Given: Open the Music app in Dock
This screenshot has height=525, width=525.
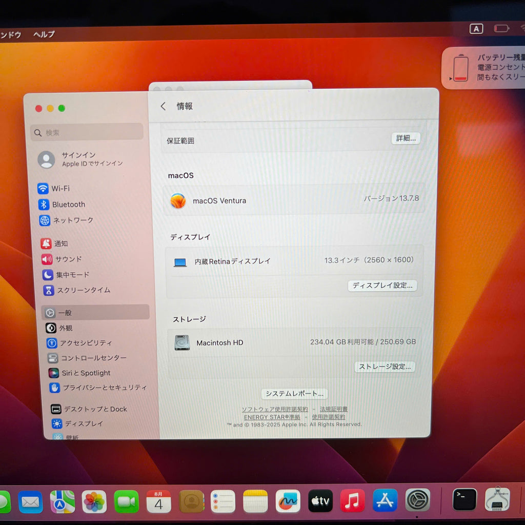Looking at the screenshot, I should (x=352, y=500).
